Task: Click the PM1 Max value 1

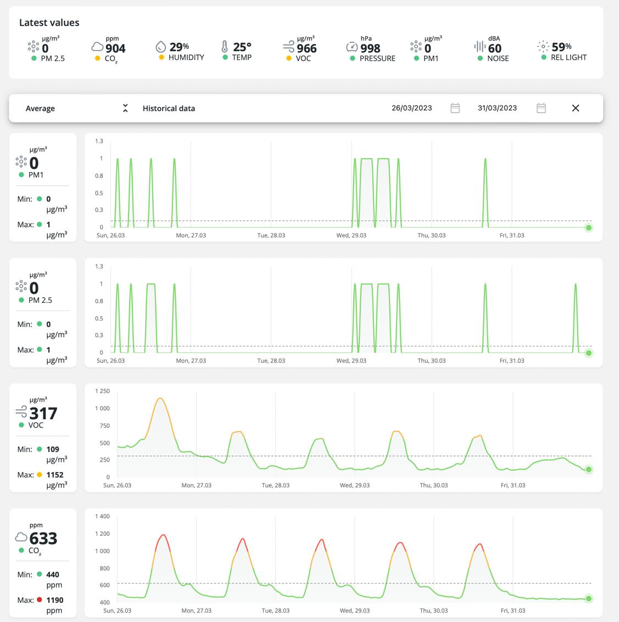Action: point(48,225)
